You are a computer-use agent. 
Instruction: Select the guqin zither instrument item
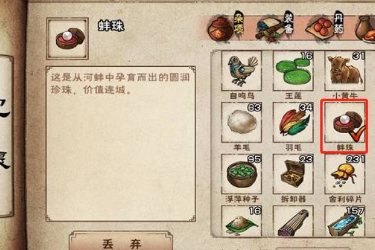[293, 221]
